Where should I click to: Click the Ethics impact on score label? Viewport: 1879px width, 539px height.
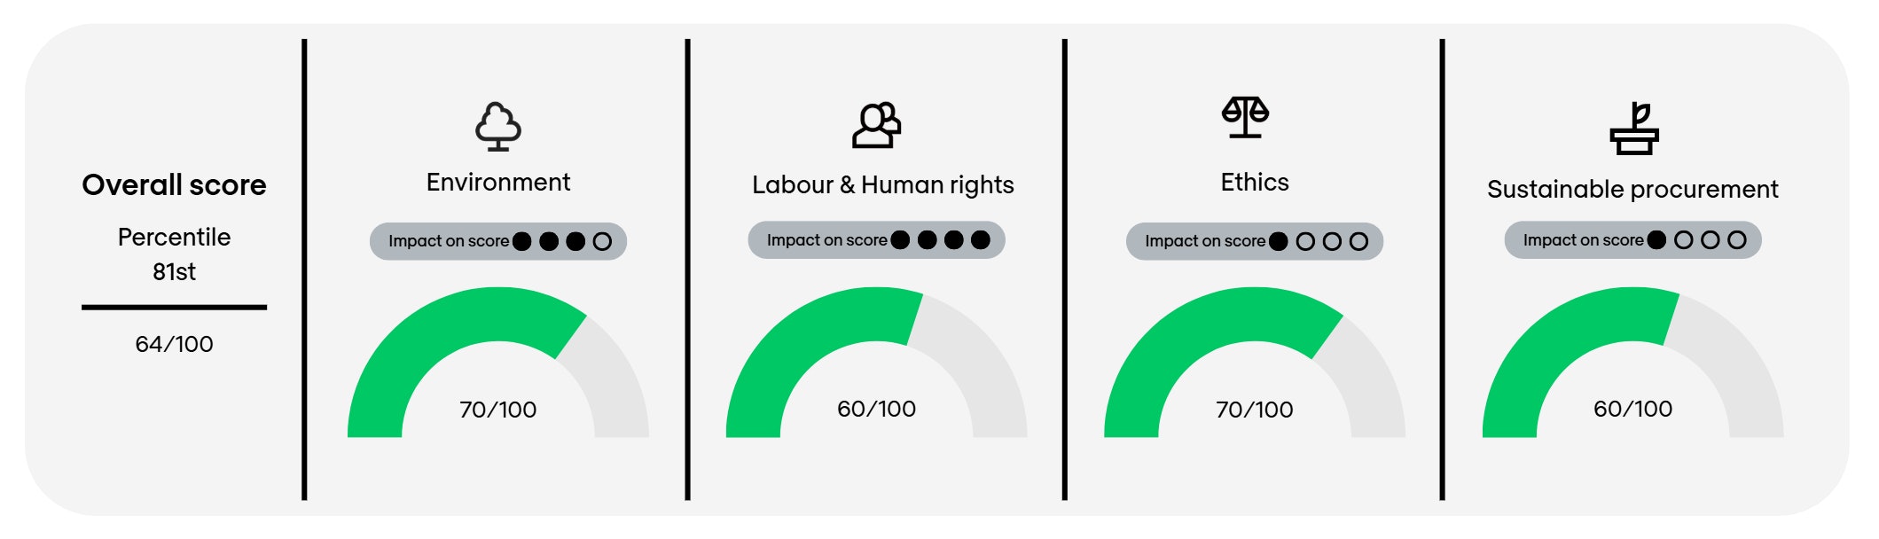[x=1204, y=241]
